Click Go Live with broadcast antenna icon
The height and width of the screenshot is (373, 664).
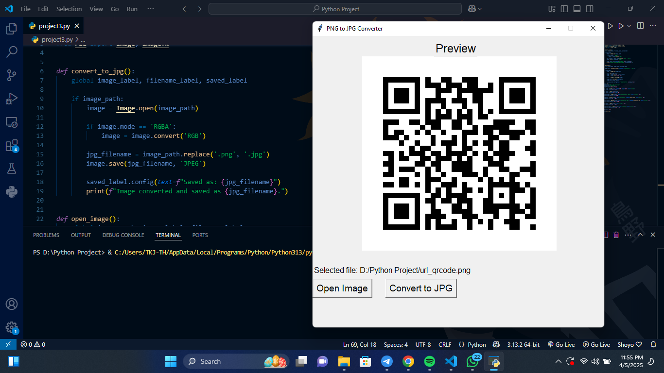[x=561, y=344]
